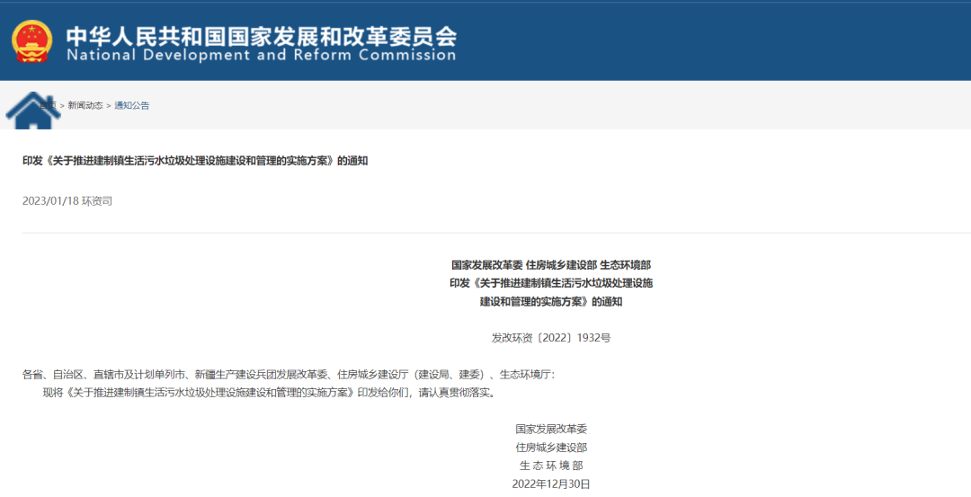Click the publish date 2023/01/18
Image resolution: width=971 pixels, height=497 pixels.
click(x=50, y=201)
